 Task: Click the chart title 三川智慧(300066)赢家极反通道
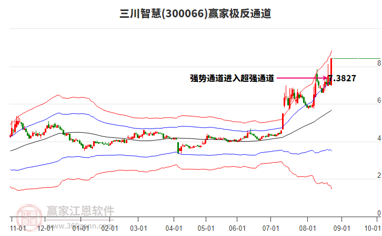pyautogui.click(x=195, y=14)
